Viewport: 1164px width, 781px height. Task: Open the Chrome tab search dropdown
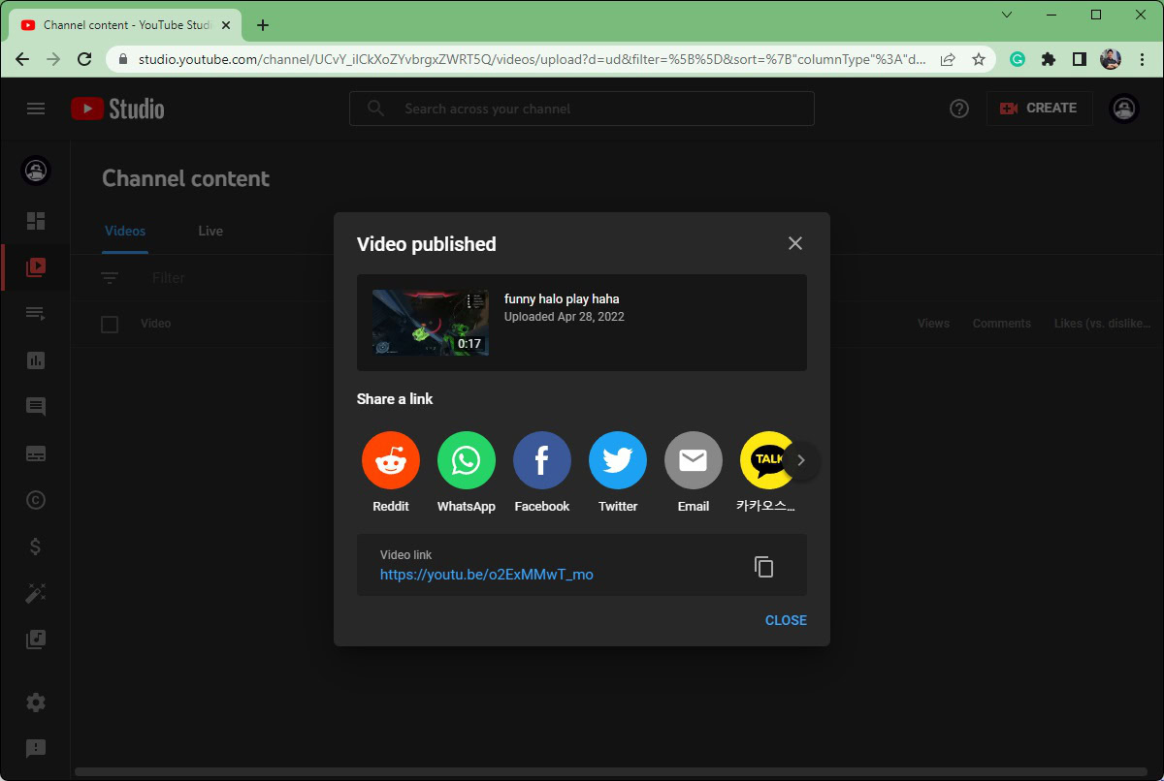click(x=1007, y=15)
